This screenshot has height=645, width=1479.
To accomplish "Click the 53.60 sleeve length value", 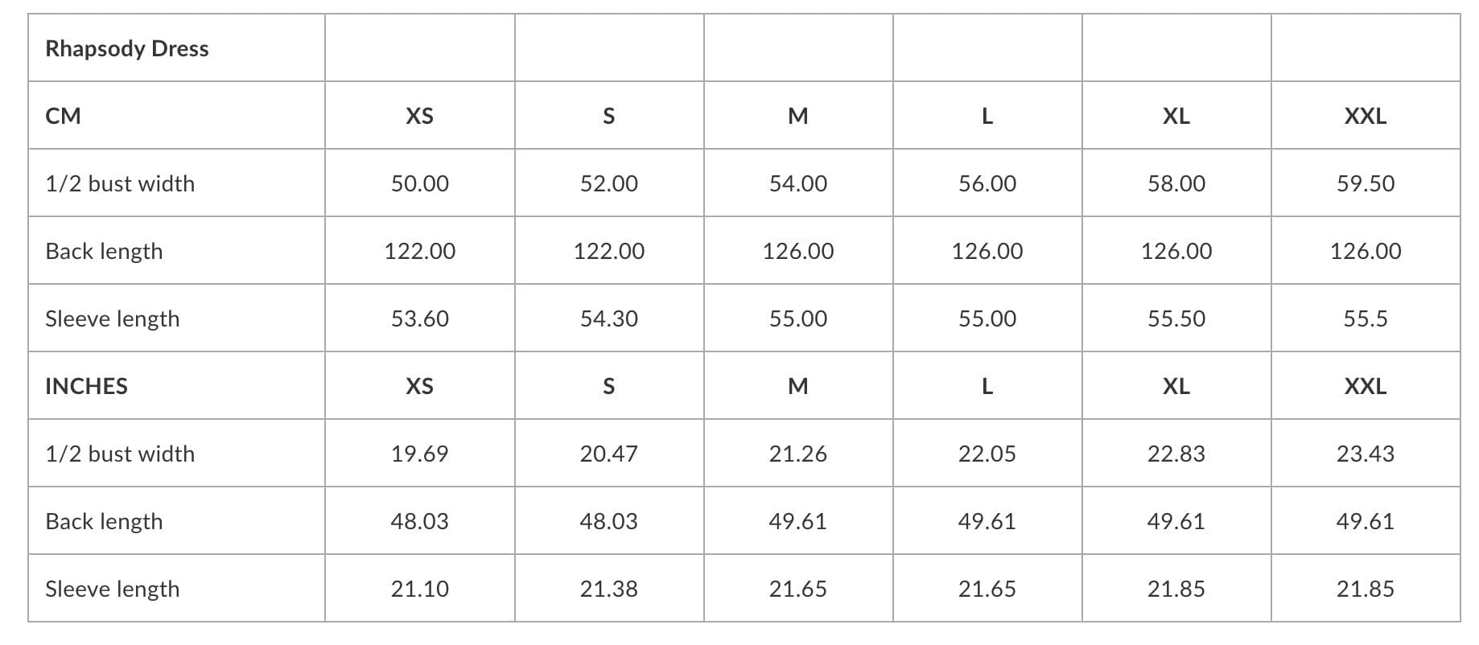I will (x=419, y=318).
